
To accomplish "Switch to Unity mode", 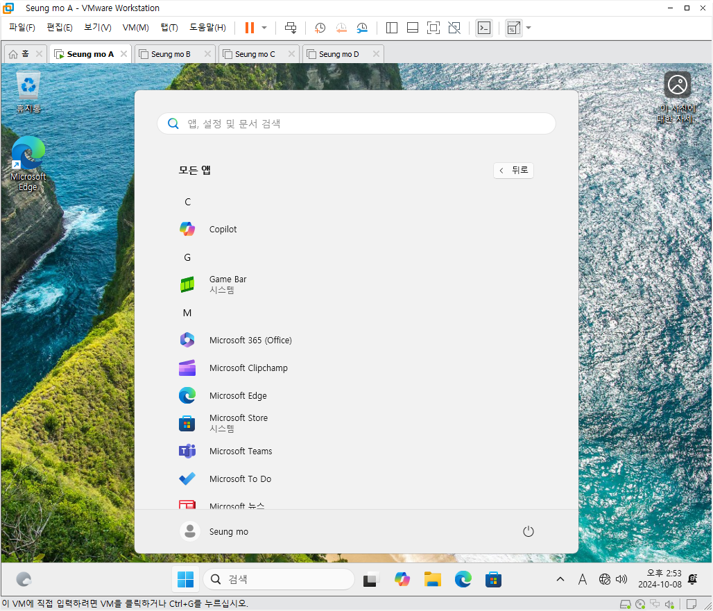I will pyautogui.click(x=454, y=28).
